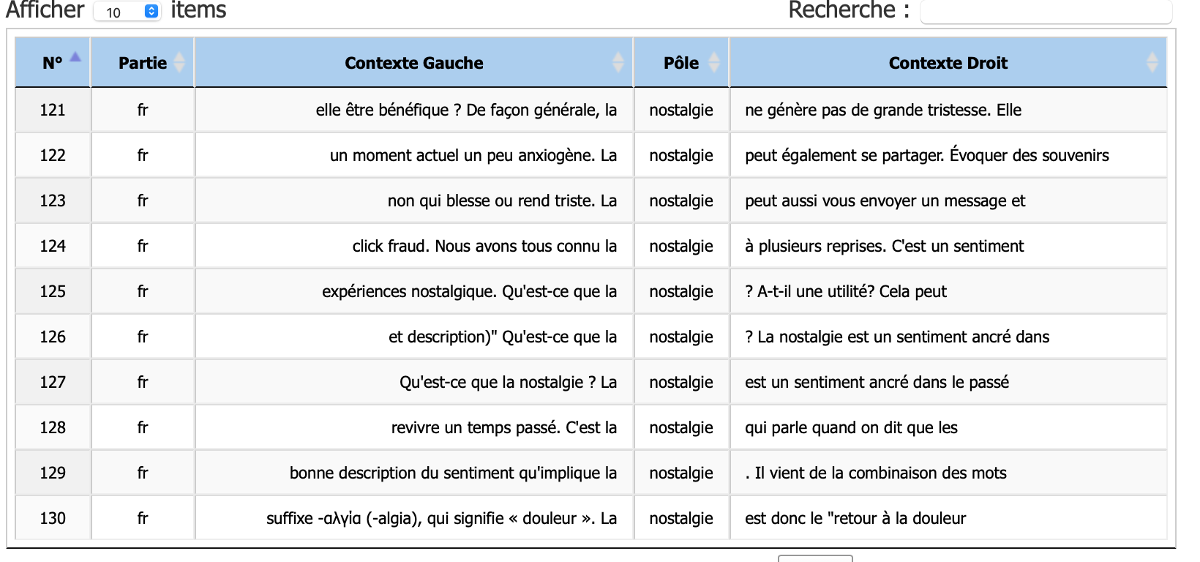Click left context text of row 123
1200x562 pixels.
tap(502, 201)
